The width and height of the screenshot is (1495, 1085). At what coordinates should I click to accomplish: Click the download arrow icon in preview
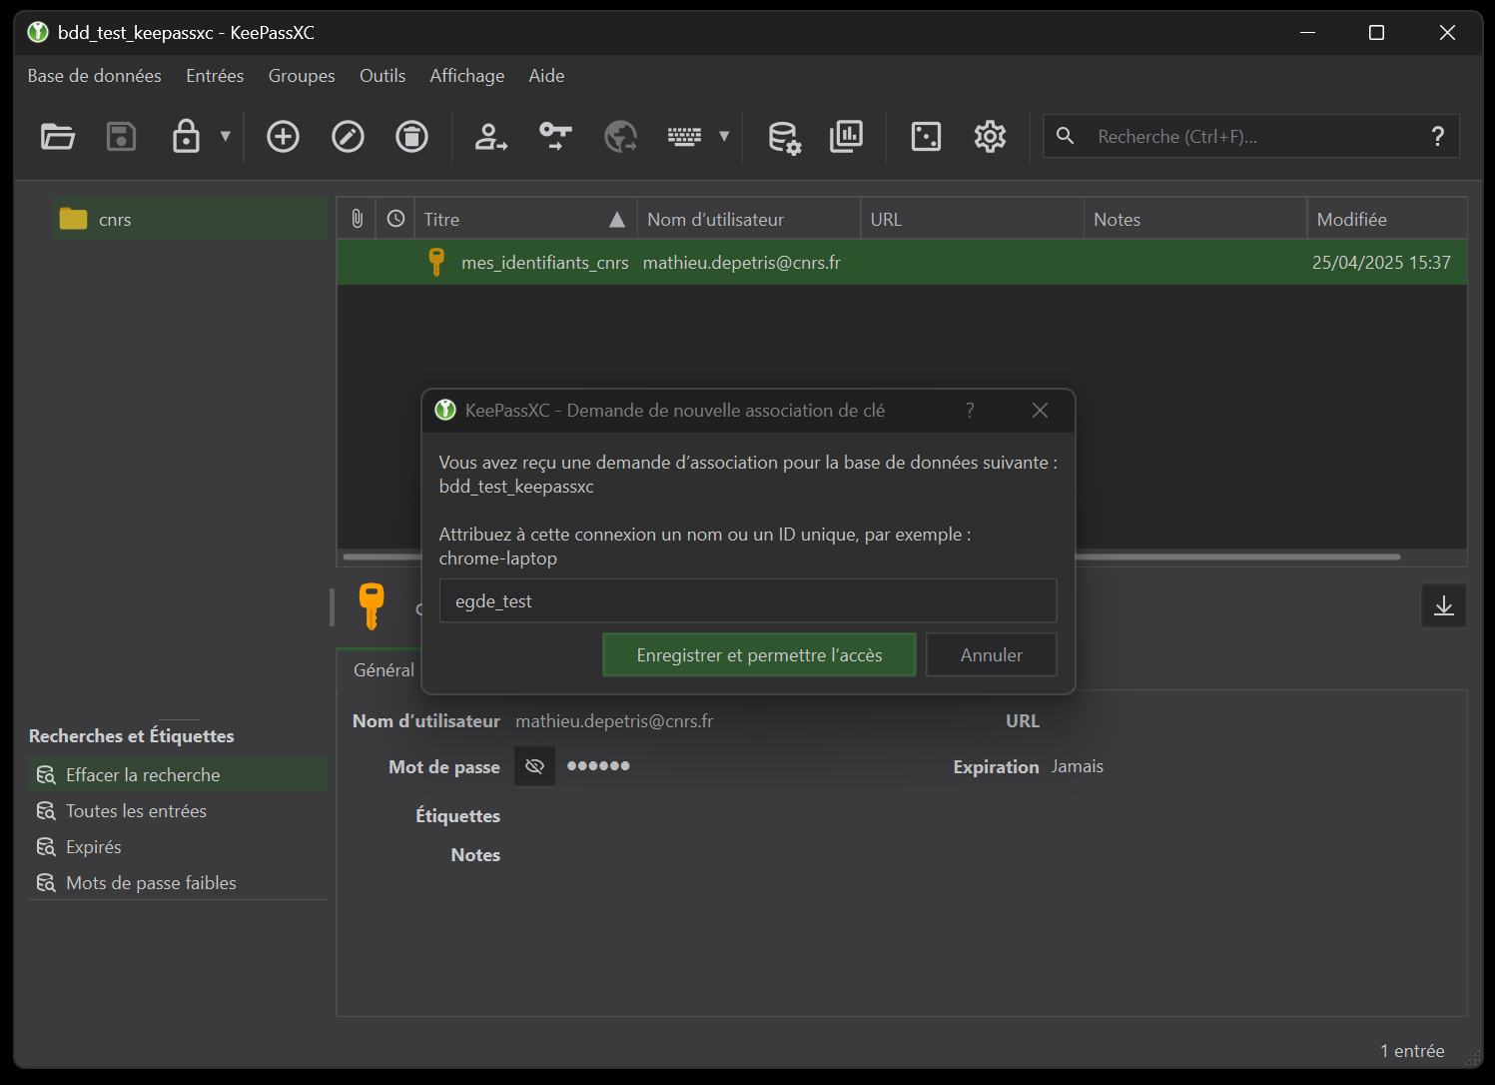(x=1444, y=605)
